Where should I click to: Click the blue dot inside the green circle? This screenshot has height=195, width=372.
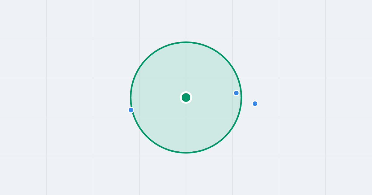point(236,93)
